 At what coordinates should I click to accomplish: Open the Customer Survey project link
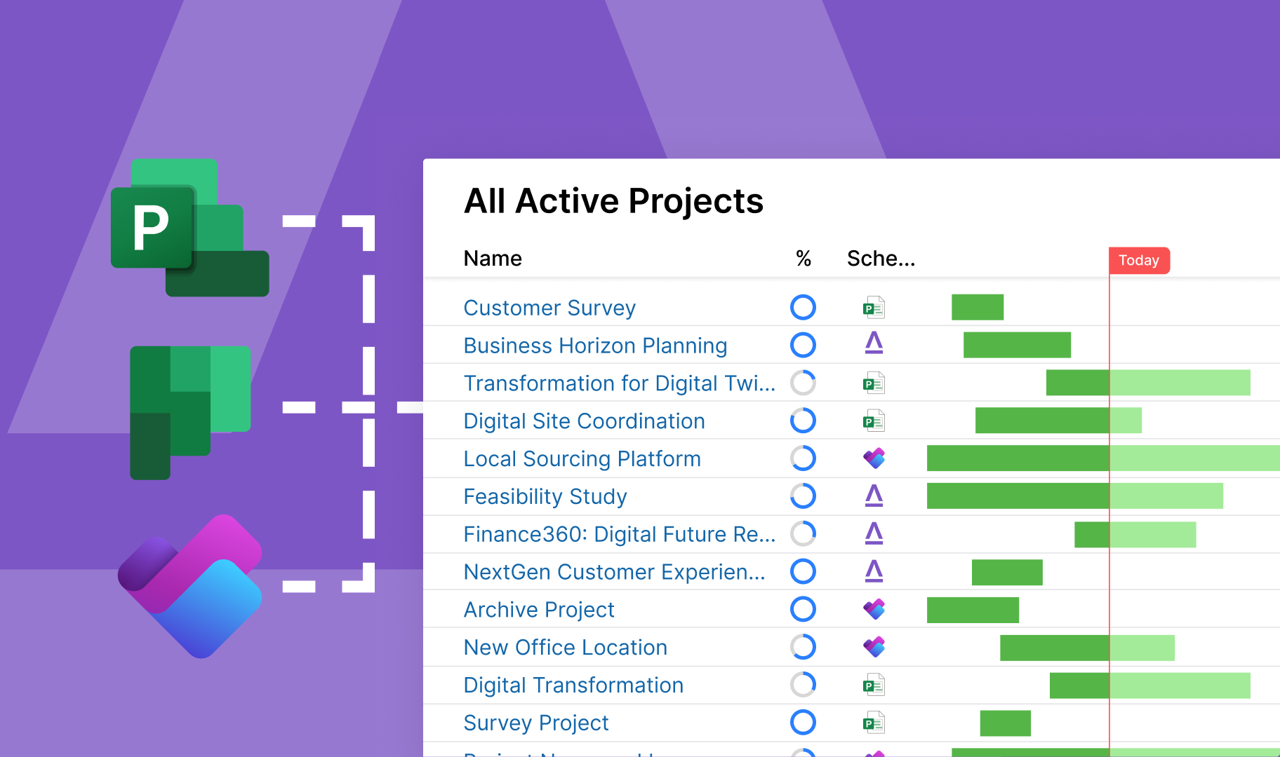click(x=549, y=308)
